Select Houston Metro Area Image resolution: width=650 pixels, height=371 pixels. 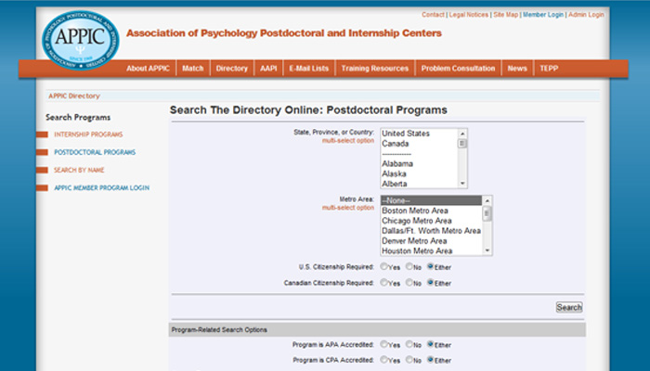tap(432, 251)
